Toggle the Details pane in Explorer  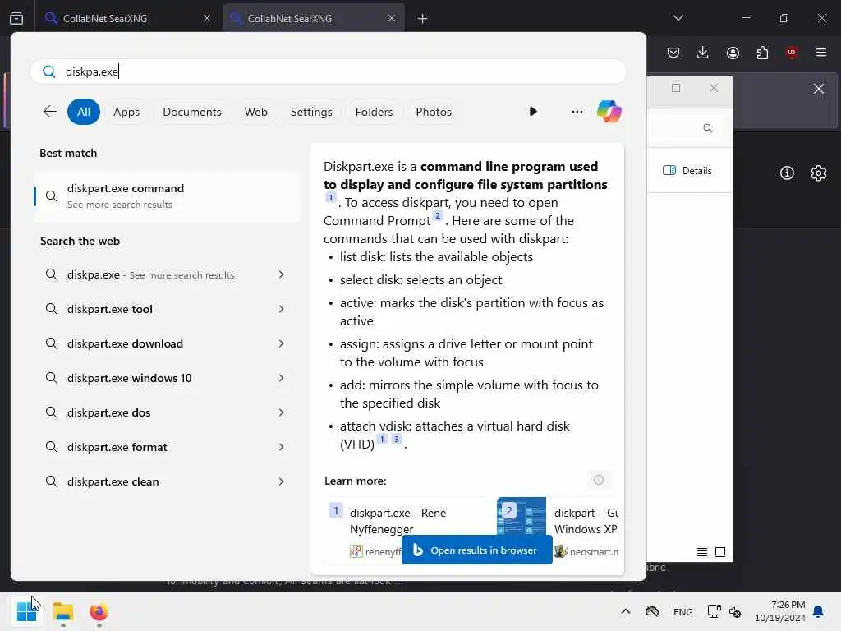(x=687, y=171)
